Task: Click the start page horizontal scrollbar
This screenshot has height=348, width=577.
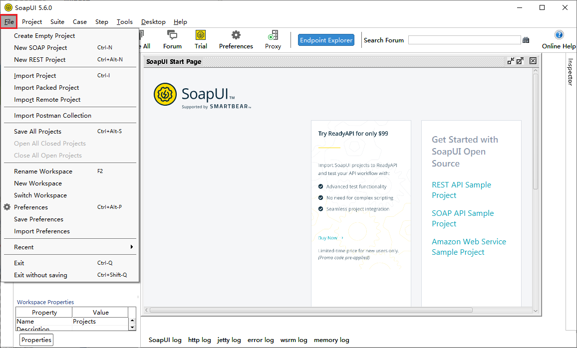Action: coord(311,310)
